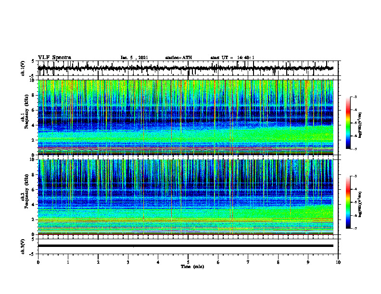Click the "-7" label on the ch.2 color scale
Screen dimensions: 381x294
355,228
